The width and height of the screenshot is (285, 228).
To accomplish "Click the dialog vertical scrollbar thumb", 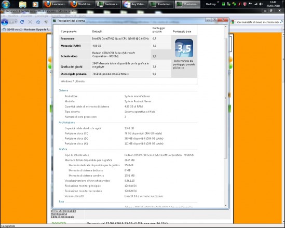I will [x=226, y=98].
